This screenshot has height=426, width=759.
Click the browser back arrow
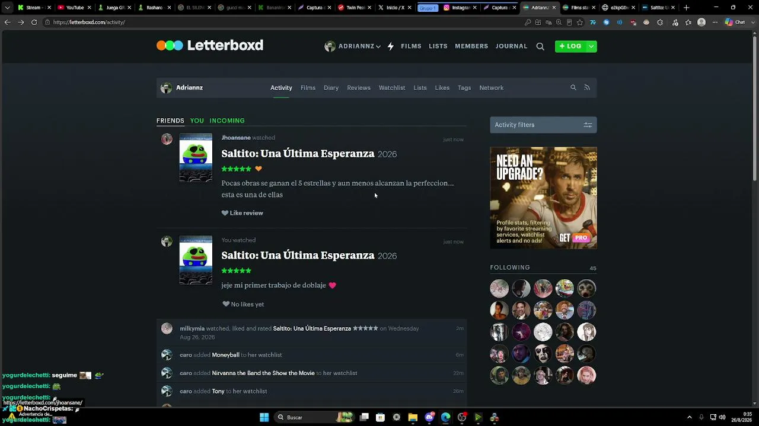[7, 22]
